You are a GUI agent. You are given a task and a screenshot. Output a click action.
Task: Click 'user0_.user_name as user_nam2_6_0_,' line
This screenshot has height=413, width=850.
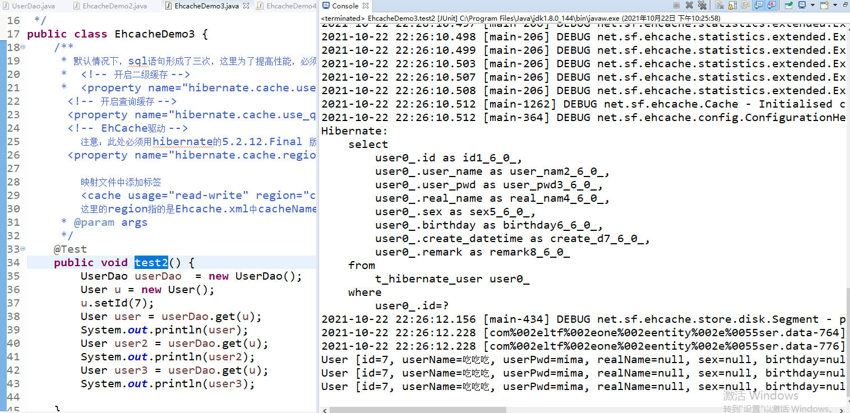(492, 171)
